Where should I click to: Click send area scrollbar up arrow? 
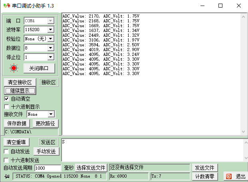246,142
